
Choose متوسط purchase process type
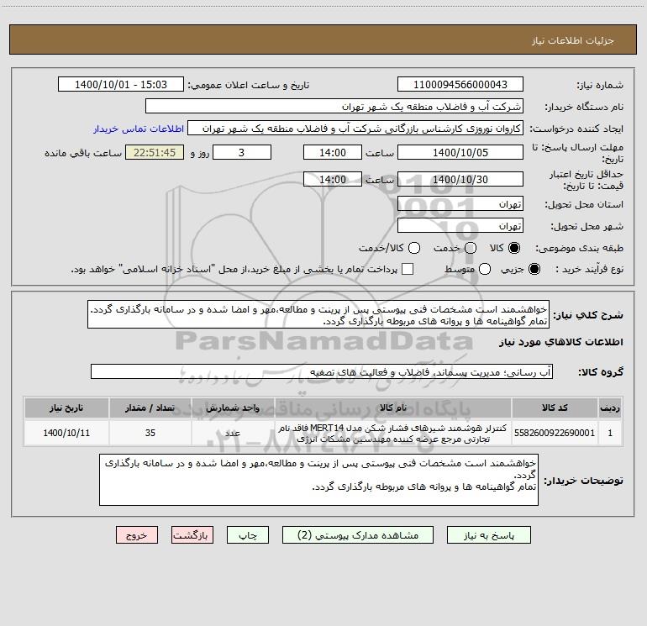point(485,269)
